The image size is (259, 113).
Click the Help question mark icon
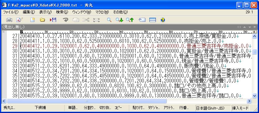[x=163, y=20]
